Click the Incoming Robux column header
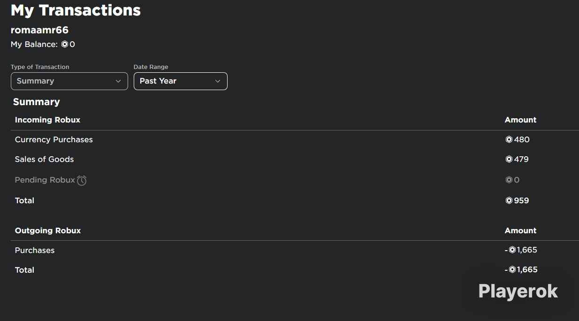This screenshot has width=579, height=321. pyautogui.click(x=47, y=120)
